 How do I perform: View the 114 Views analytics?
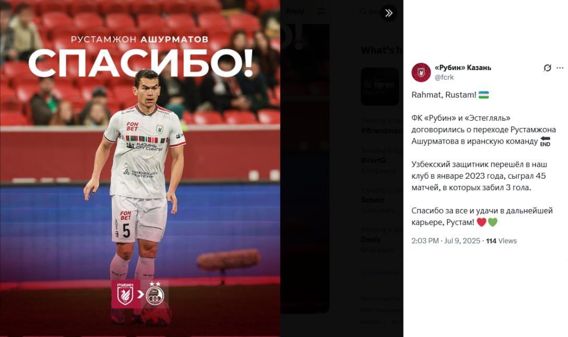501,241
